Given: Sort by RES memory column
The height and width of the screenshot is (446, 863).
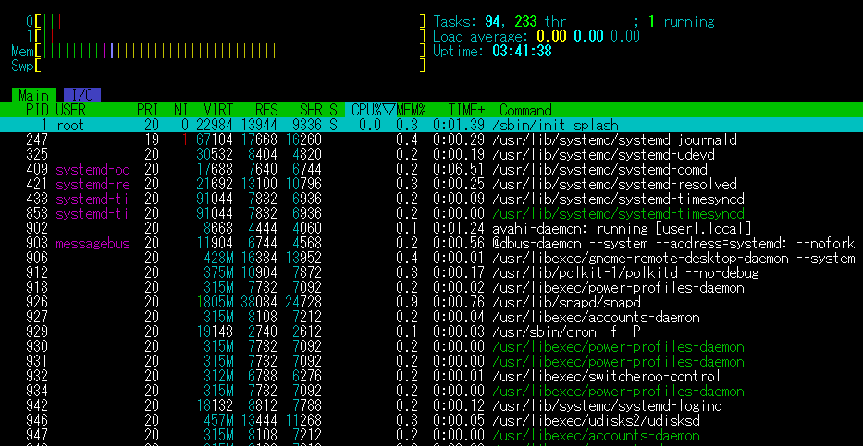Looking at the screenshot, I should click(x=265, y=110).
